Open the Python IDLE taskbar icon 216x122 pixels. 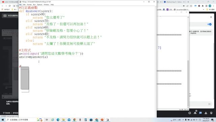pyautogui.click(x=108, y=120)
